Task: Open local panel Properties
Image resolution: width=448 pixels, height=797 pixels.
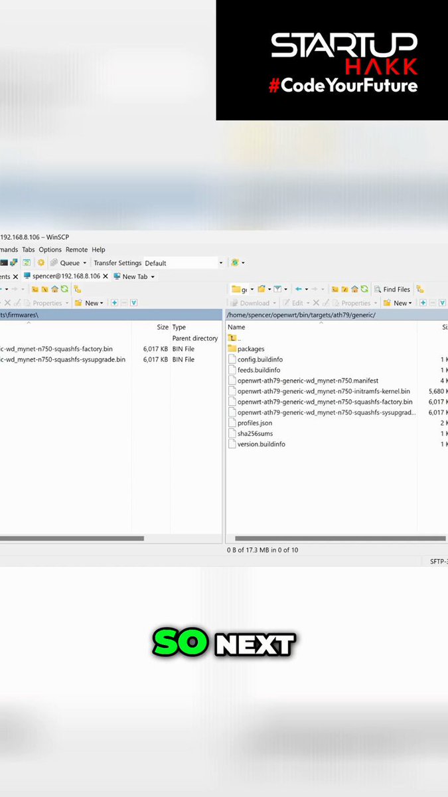Action: [x=42, y=303]
